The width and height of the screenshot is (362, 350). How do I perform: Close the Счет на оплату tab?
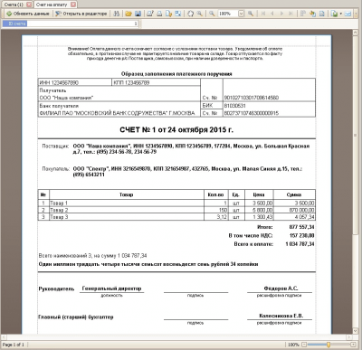click(73, 5)
